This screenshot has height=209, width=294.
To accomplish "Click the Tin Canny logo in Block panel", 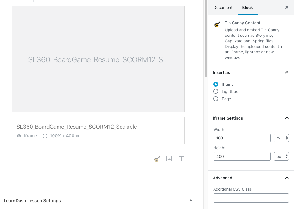I will tap(217, 24).
